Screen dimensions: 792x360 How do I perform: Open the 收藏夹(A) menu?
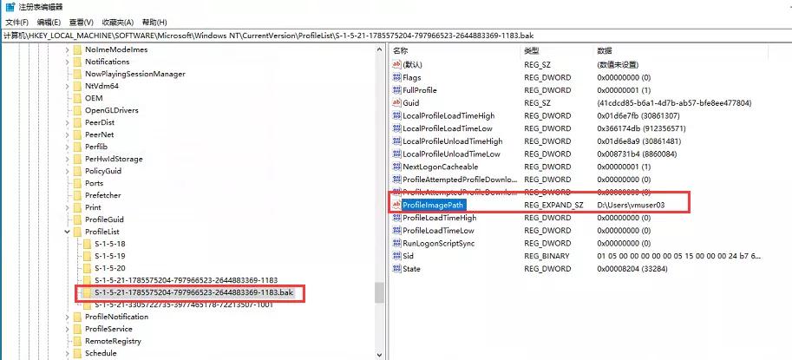point(118,23)
